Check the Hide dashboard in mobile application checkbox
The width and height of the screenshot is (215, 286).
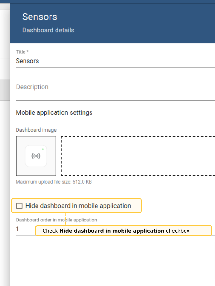tap(19, 206)
